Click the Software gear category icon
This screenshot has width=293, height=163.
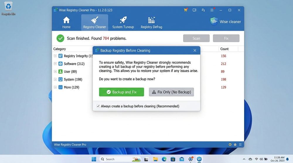[60, 64]
